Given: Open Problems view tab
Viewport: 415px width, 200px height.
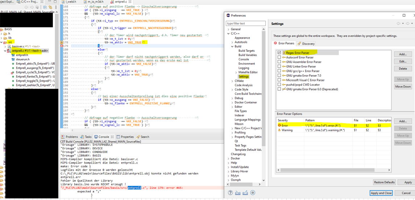Looking at the screenshot, I should pyautogui.click(x=70, y=137).
